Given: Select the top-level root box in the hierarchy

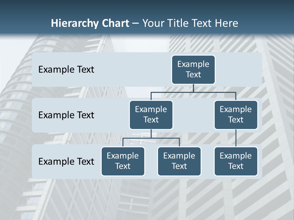Looking at the screenshot, I should coord(193,70).
